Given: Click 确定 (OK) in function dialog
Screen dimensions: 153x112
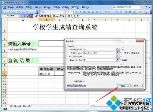Looking at the screenshot, I should [123, 86].
